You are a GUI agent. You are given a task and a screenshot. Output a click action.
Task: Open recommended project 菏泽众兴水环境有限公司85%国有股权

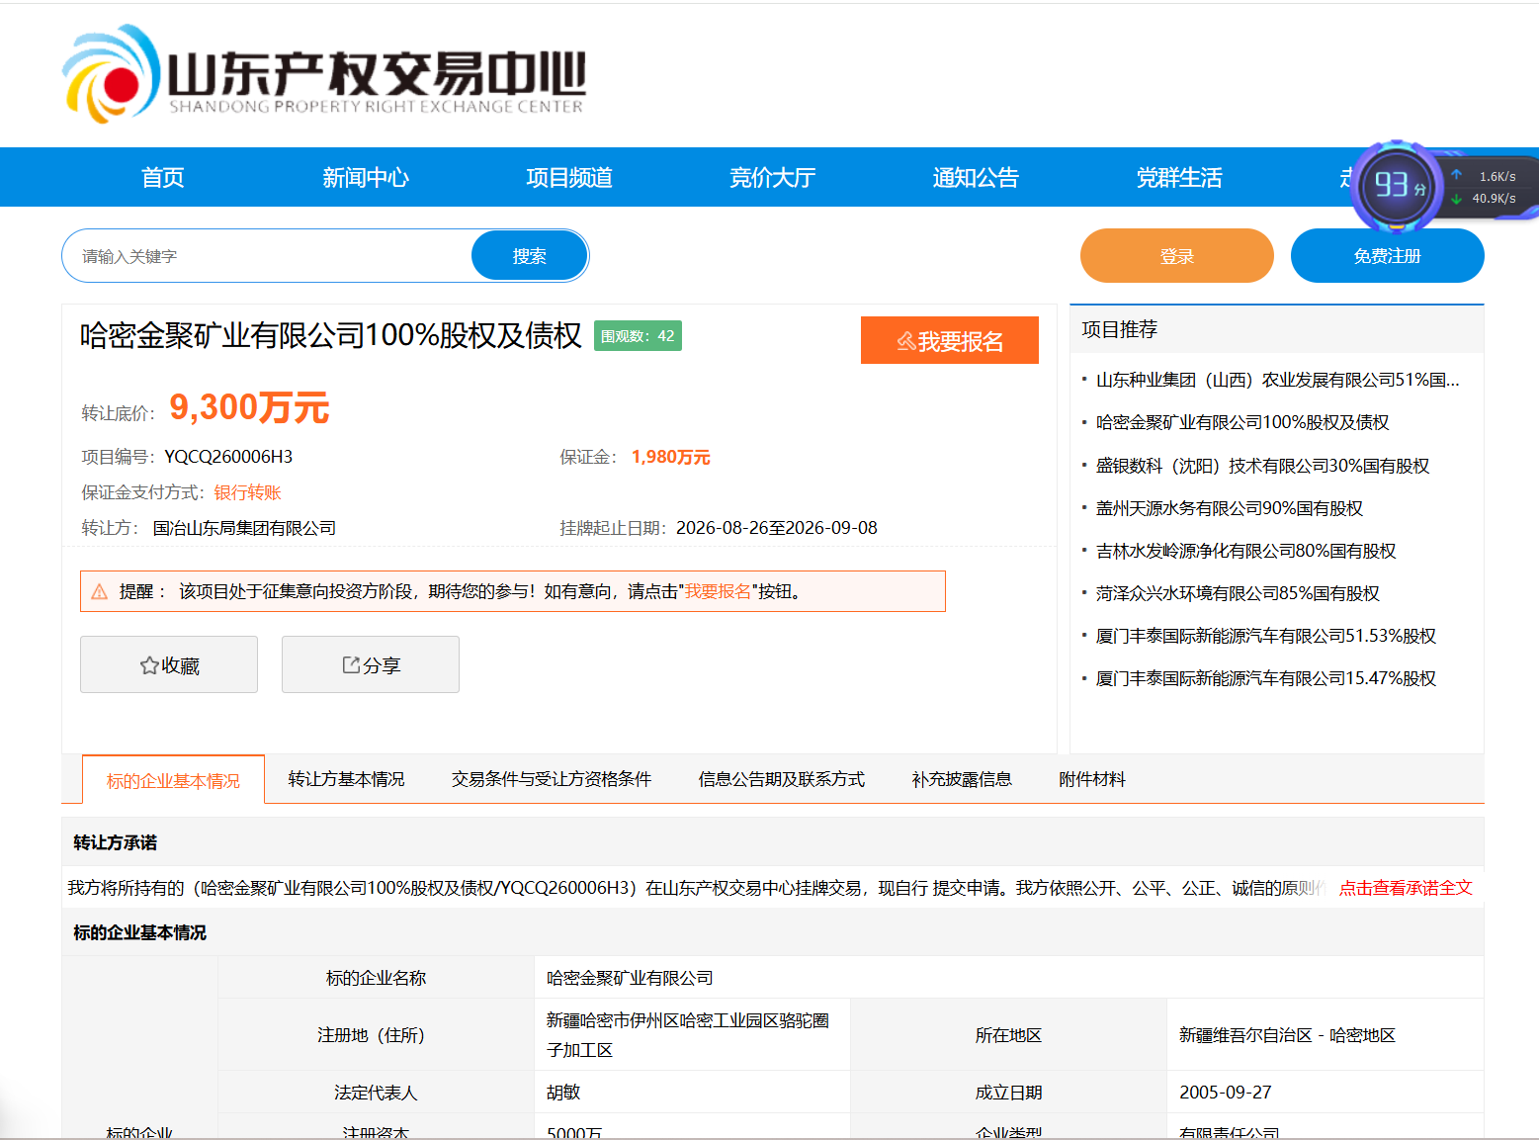point(1238,593)
